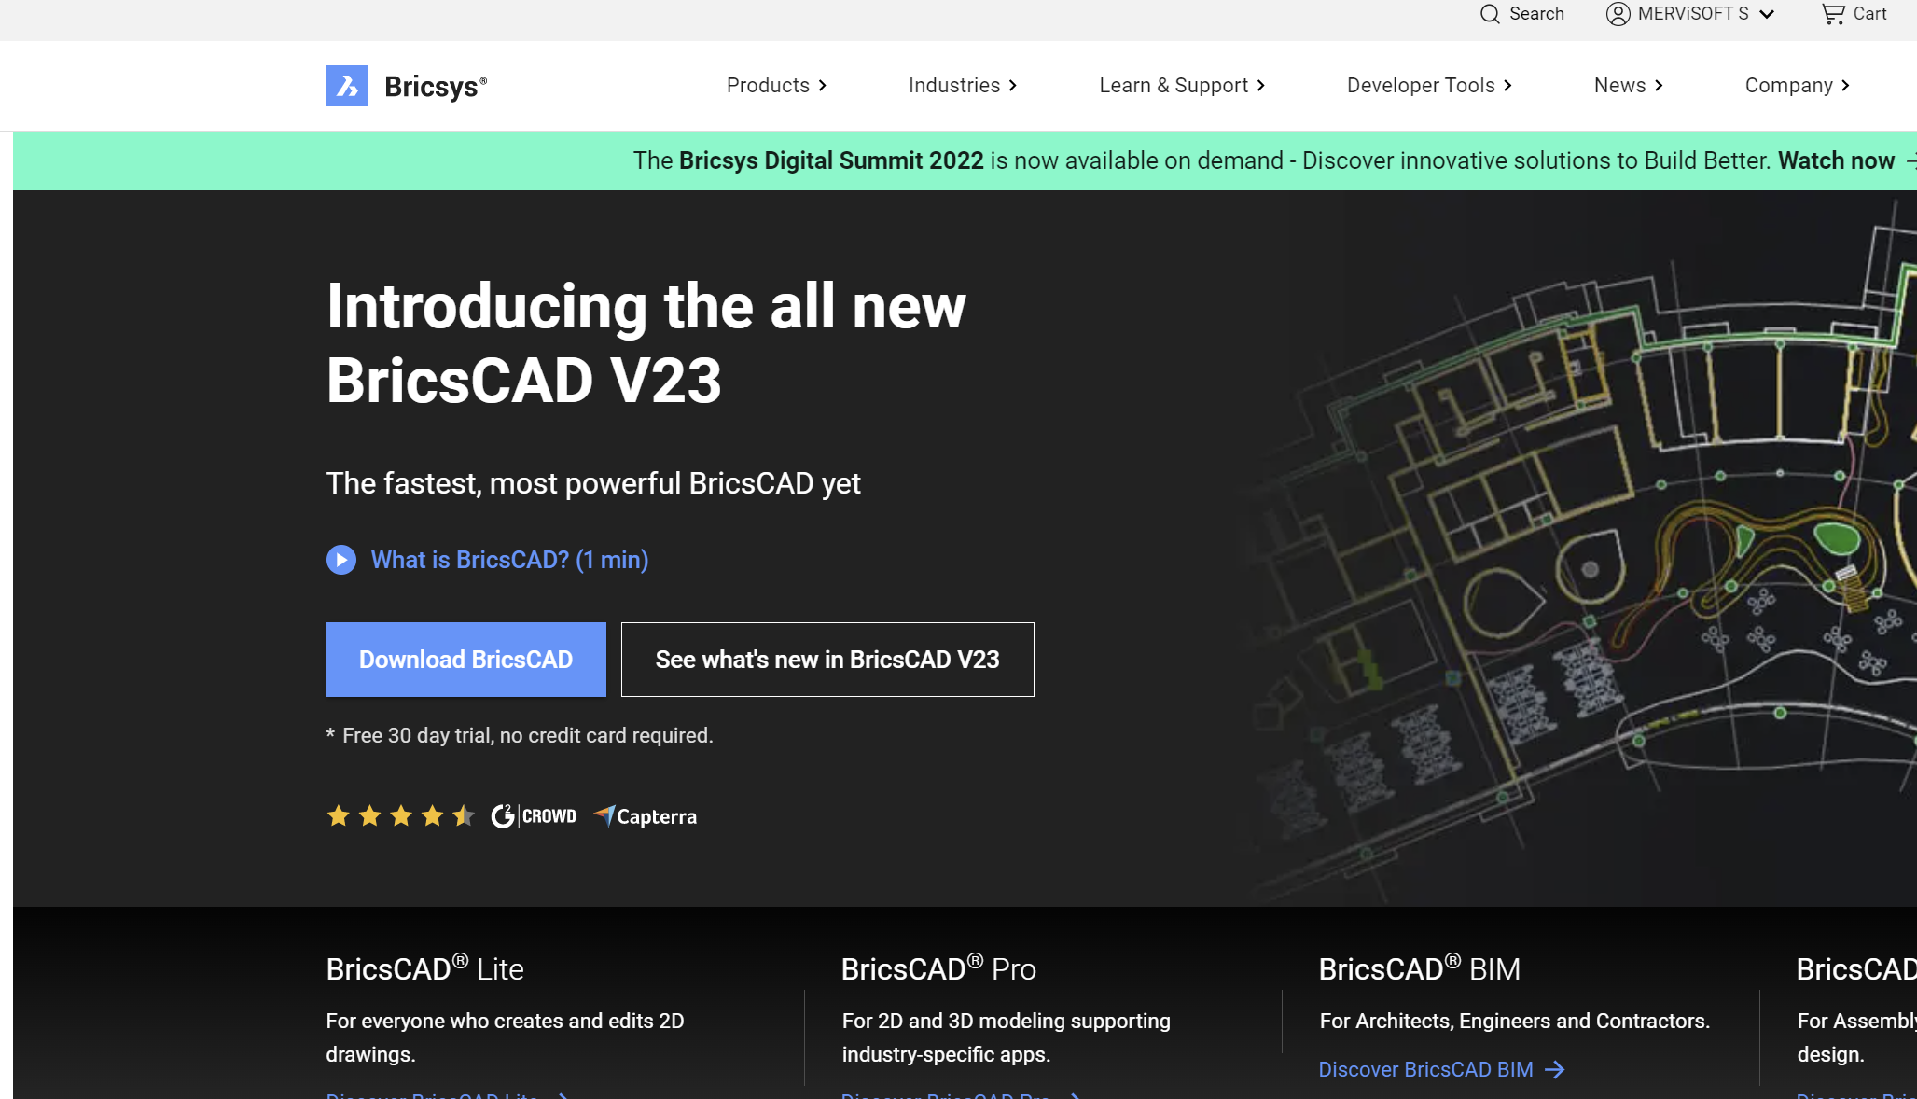The image size is (1917, 1099).
Task: Click Watch now in summit banner
Action: click(1836, 160)
